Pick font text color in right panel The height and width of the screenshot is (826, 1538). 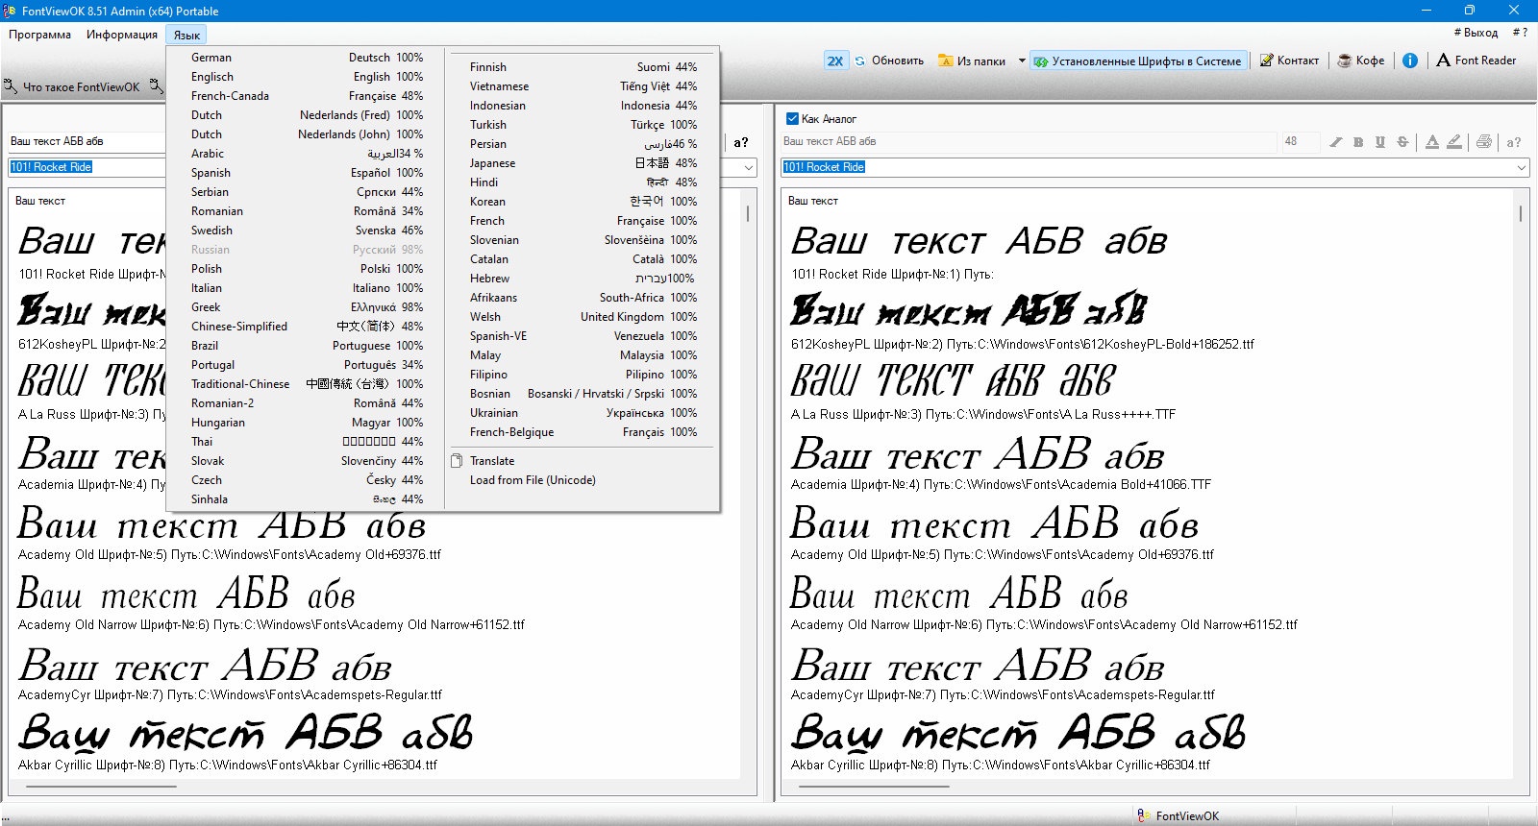[1432, 142]
